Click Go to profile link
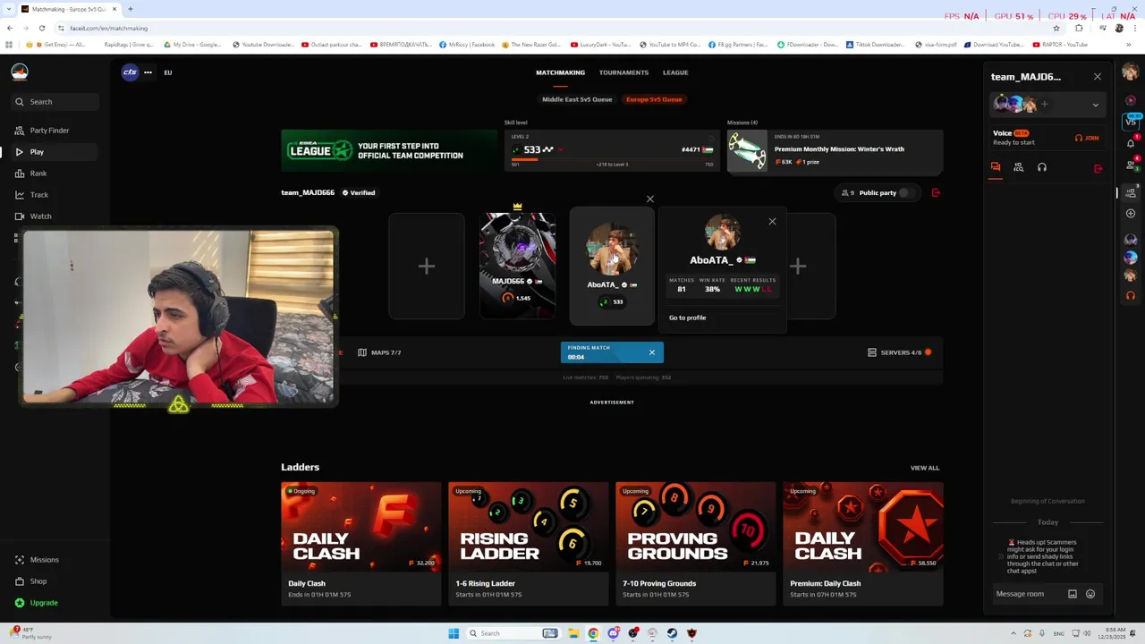 (x=687, y=318)
